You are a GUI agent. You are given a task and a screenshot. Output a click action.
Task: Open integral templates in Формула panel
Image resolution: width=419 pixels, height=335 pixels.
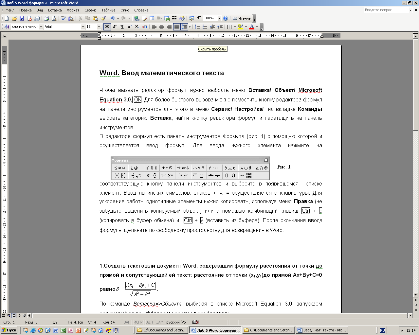point(183,176)
